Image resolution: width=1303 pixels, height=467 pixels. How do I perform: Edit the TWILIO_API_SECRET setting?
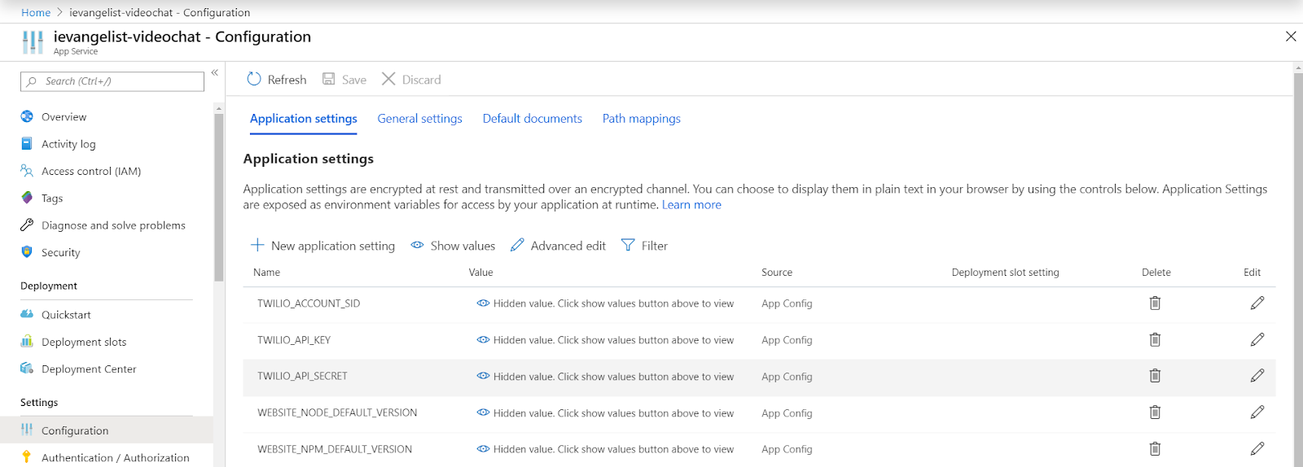pos(1257,375)
